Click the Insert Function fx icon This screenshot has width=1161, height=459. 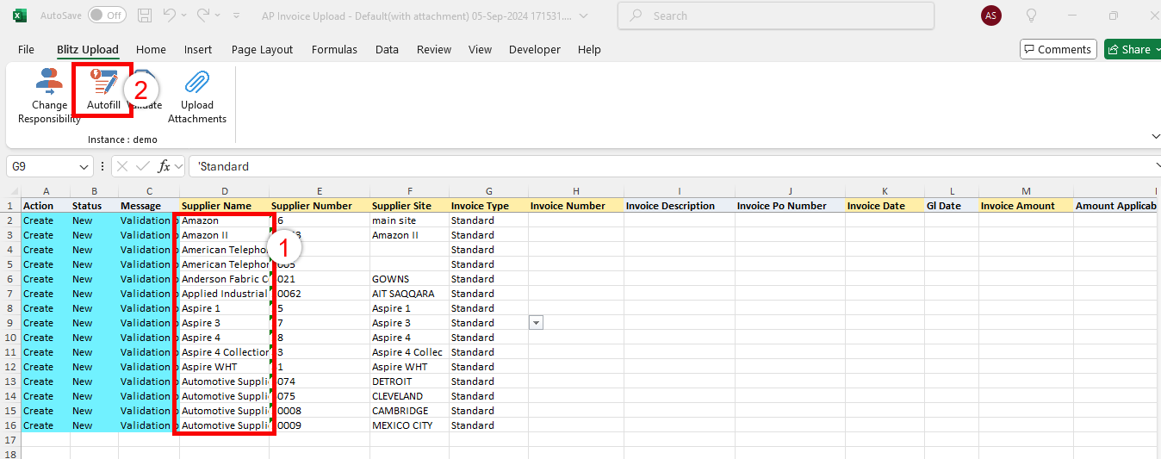click(x=164, y=166)
